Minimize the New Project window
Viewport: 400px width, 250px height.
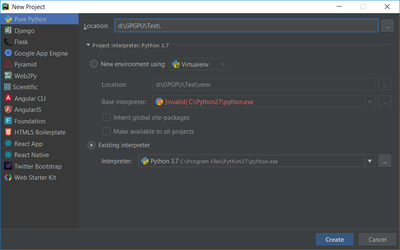point(339,7)
